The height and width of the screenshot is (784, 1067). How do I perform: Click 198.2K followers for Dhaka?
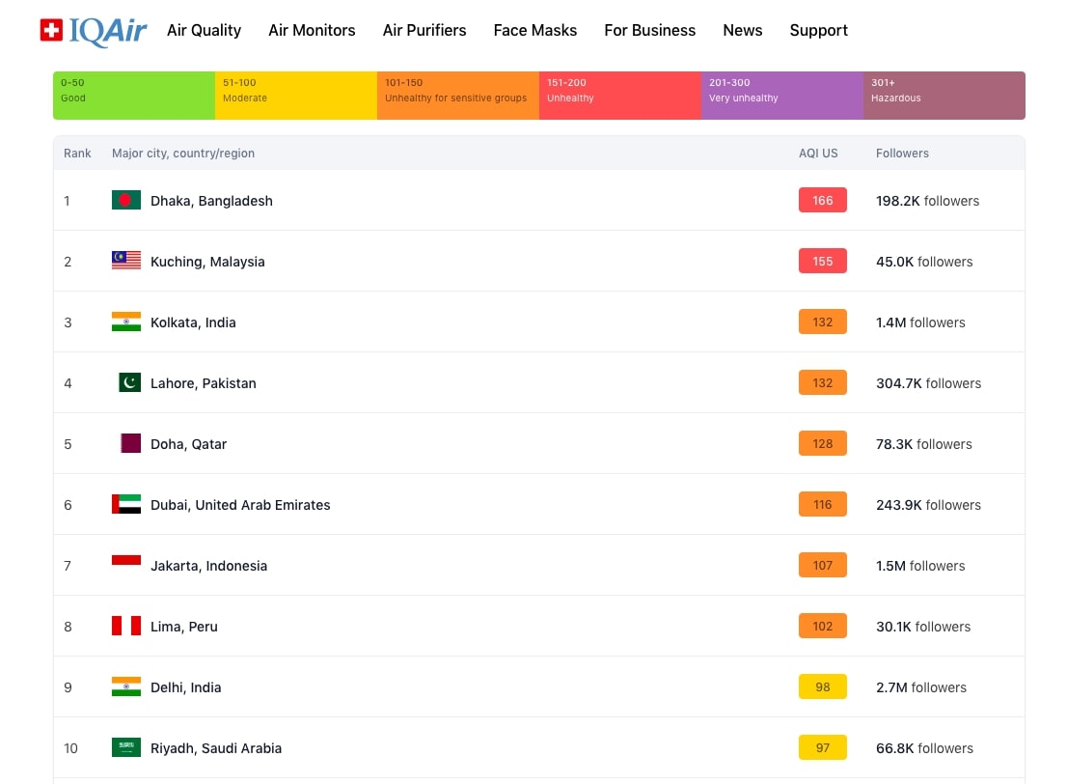click(927, 201)
